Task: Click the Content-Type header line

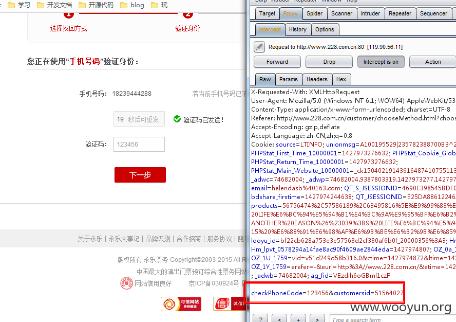Action: click(351, 109)
